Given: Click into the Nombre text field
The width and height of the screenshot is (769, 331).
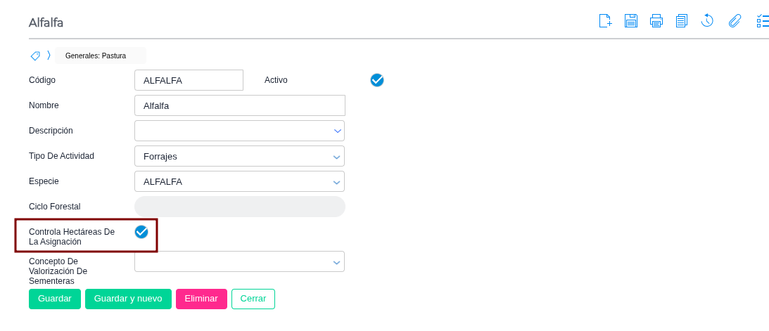Looking at the screenshot, I should (239, 105).
